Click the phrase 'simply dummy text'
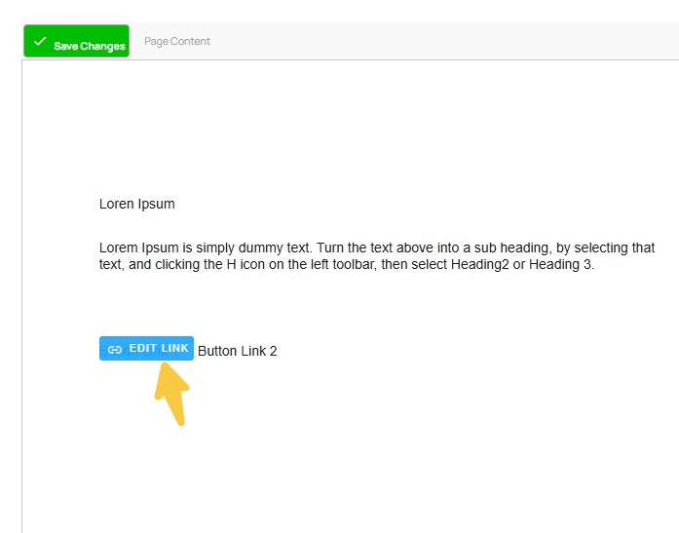 [238, 247]
